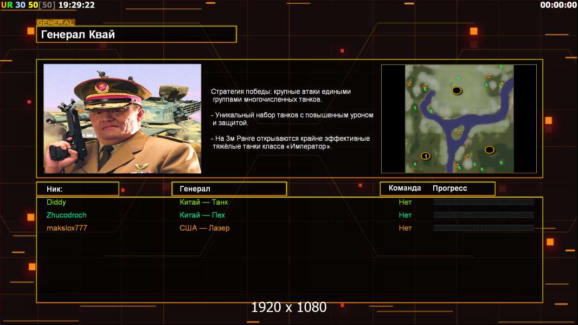Click the "Генерал" column header
The image size is (578, 325).
click(x=229, y=189)
